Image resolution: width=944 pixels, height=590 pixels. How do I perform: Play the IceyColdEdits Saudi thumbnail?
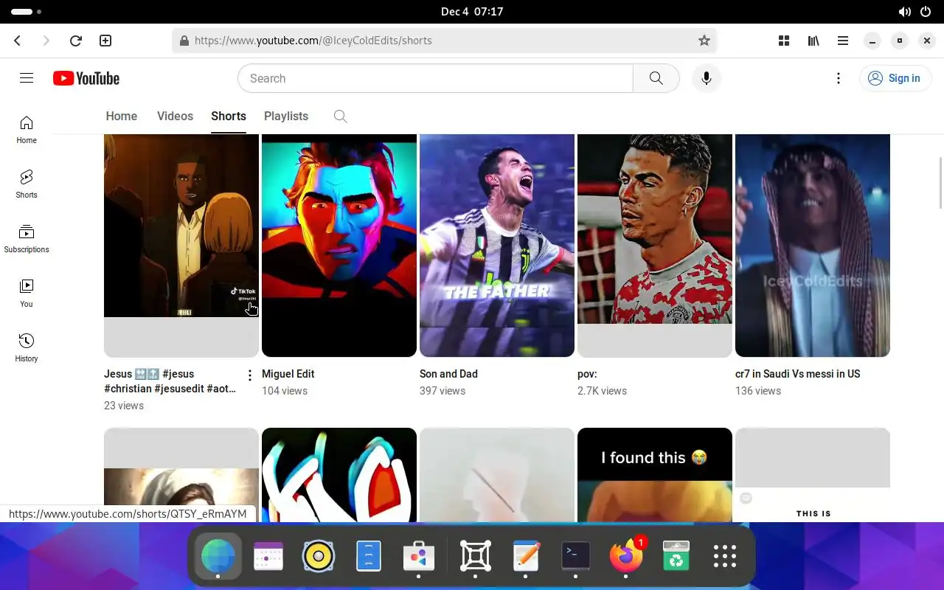(813, 245)
